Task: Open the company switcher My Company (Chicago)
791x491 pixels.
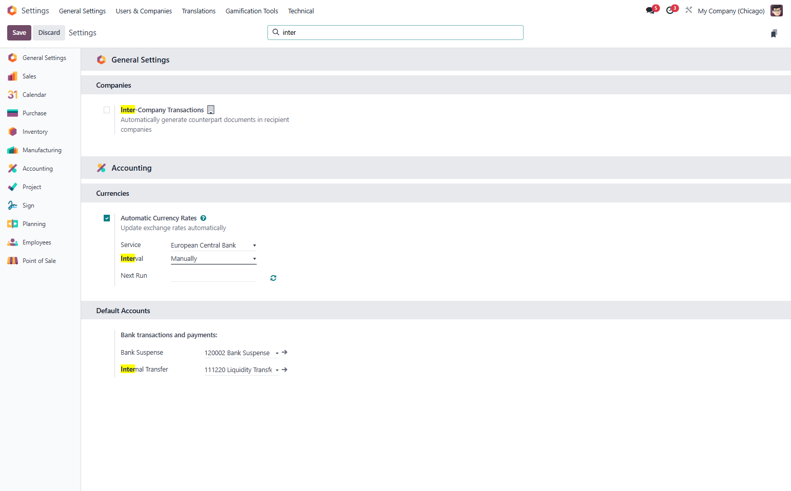Action: 731,11
